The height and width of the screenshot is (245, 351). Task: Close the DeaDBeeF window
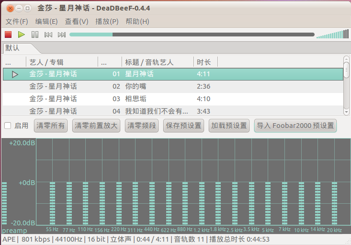coord(8,8)
